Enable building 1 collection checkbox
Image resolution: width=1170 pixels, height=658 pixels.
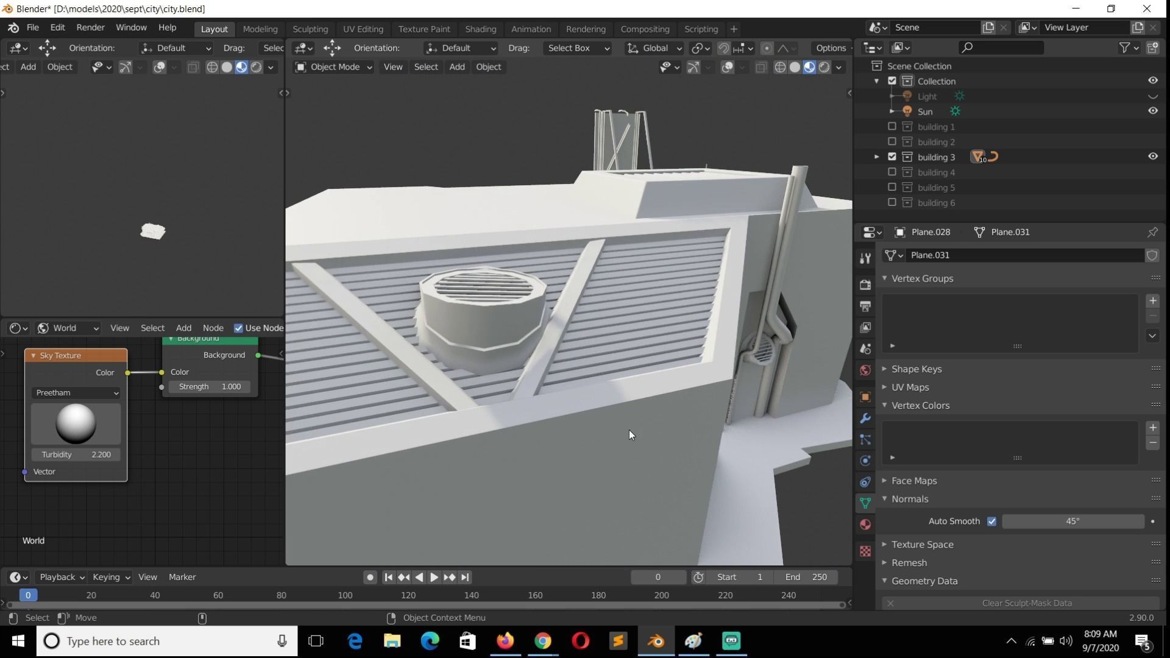(x=892, y=126)
